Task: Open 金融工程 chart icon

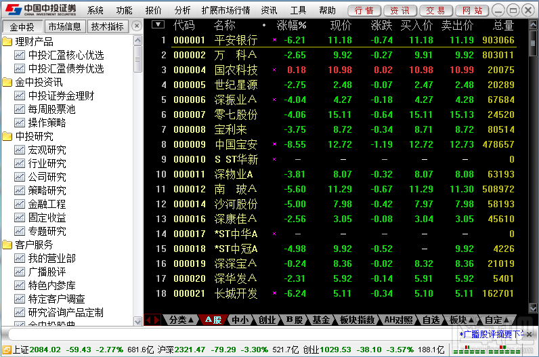Action: point(20,204)
